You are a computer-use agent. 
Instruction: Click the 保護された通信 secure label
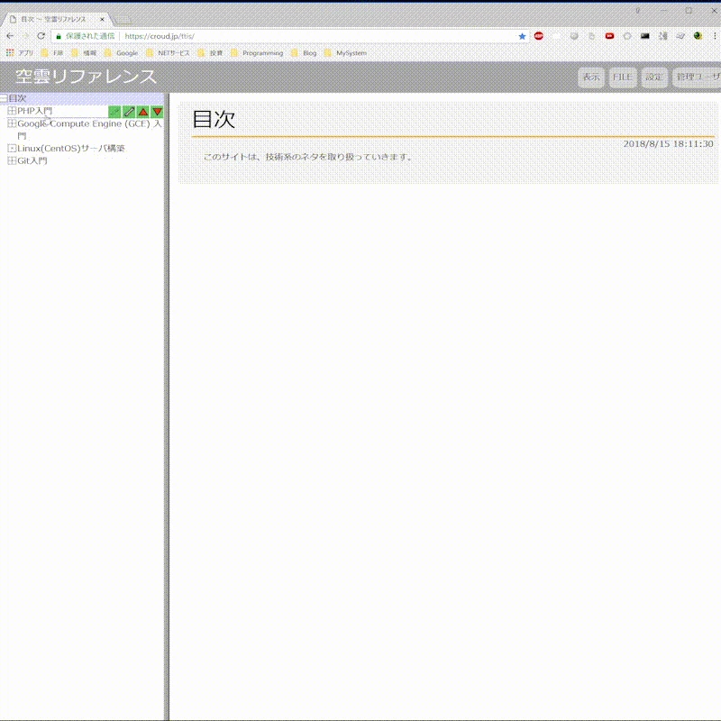click(x=90, y=36)
